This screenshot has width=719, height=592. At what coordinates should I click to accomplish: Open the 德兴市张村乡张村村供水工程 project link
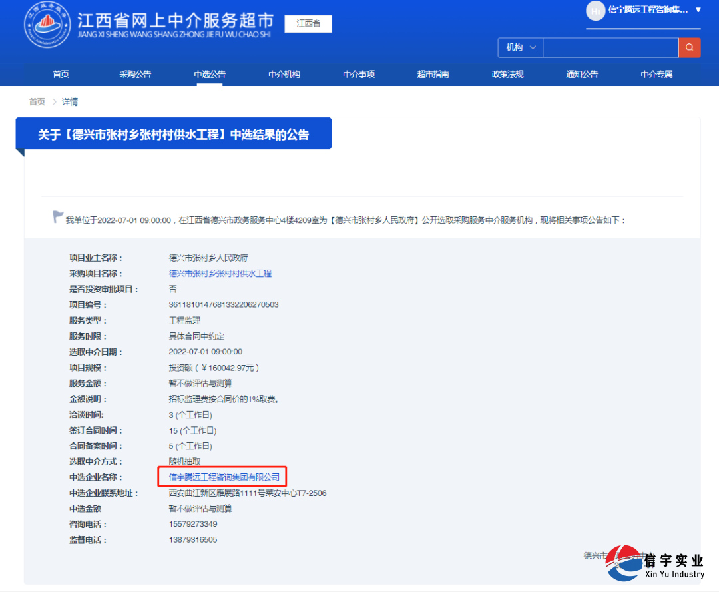tap(220, 273)
